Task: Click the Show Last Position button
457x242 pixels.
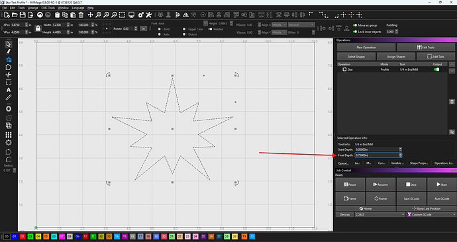Action: coord(426,208)
